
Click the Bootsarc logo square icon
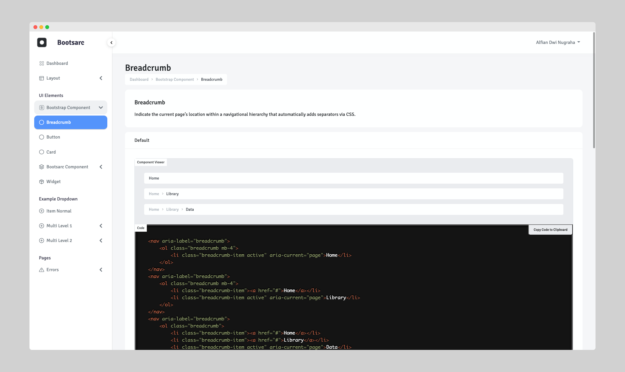click(42, 42)
